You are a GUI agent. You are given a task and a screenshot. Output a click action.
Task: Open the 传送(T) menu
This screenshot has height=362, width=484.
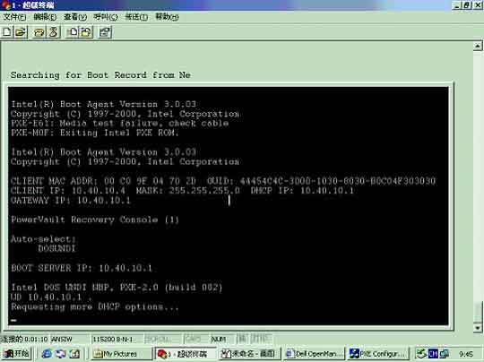pos(136,17)
